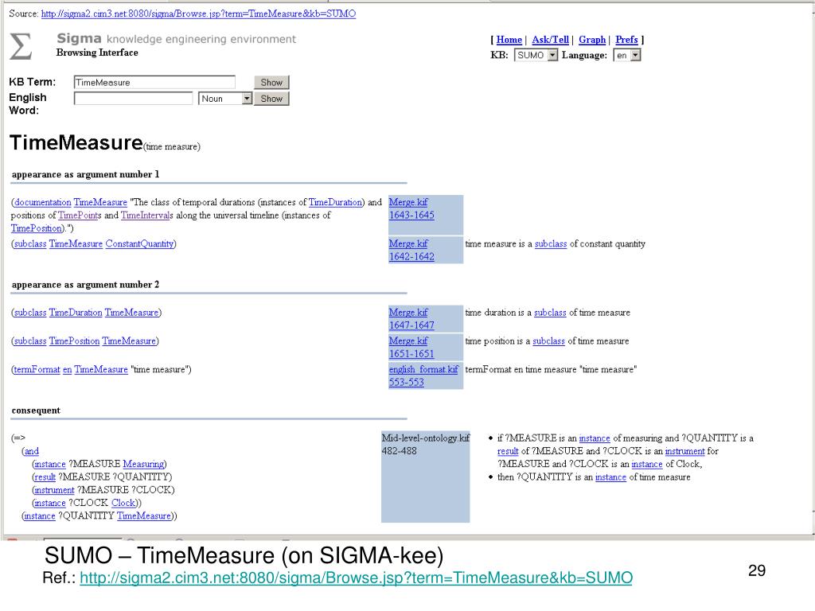Open Merge.kif 1651-1651 source link
Screen dimensions: 815x611
point(411,347)
